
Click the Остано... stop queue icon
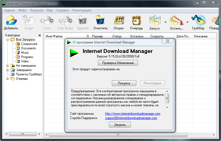coord(176,21)
